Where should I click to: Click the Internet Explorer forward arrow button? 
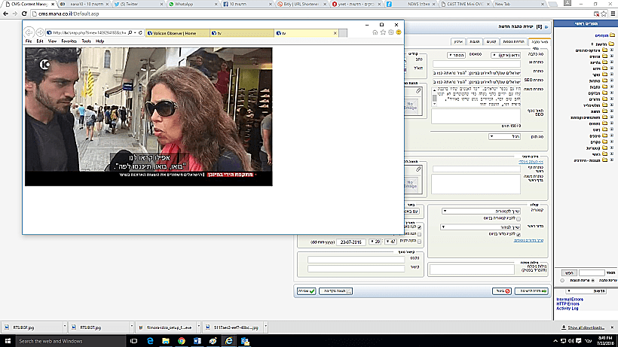[x=40, y=32]
